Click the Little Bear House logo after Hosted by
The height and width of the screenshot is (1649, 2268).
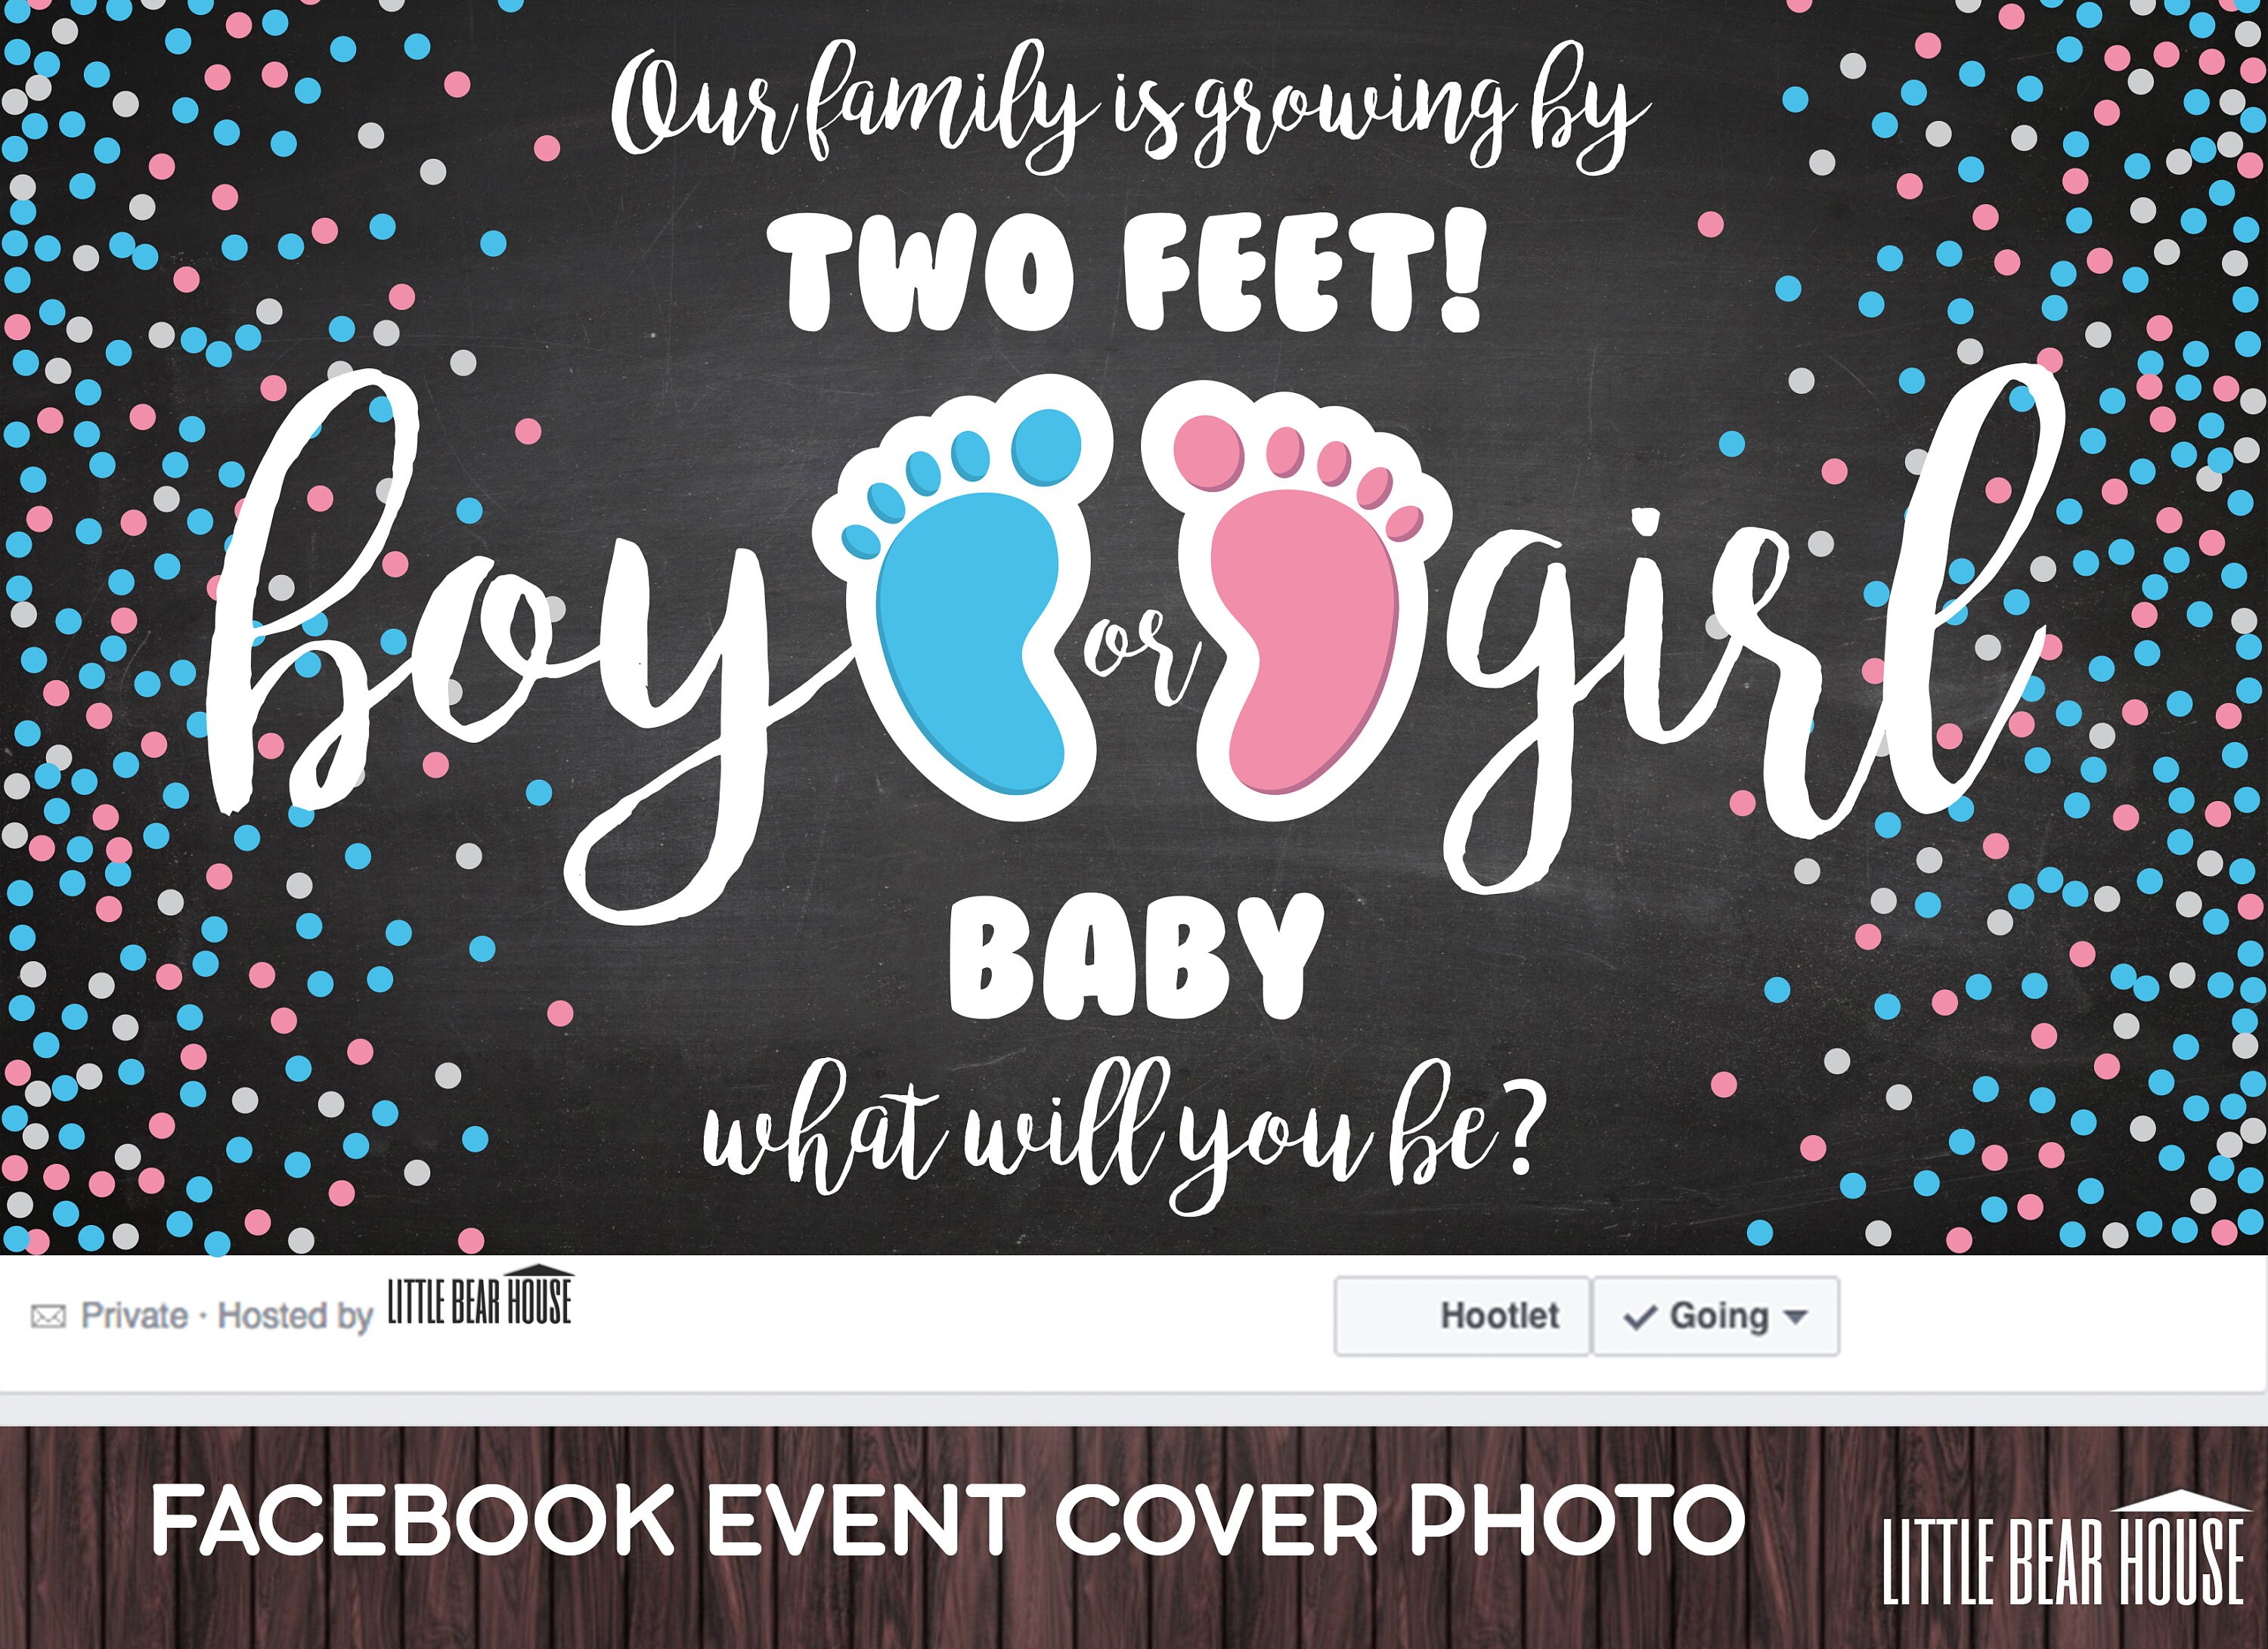481,1298
